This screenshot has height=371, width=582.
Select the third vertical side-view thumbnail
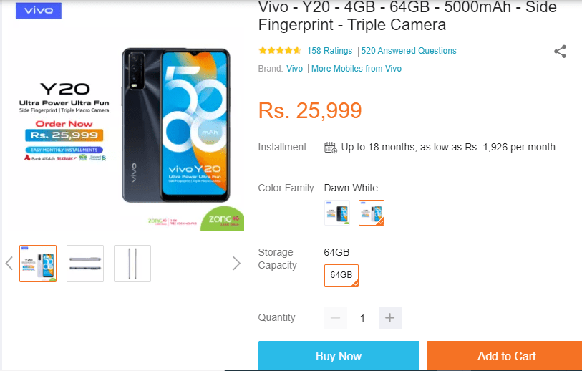(132, 263)
